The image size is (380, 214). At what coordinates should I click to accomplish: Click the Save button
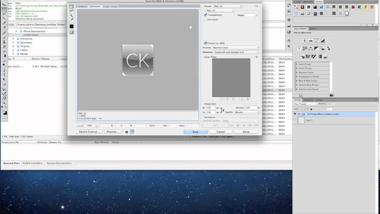pos(195,132)
